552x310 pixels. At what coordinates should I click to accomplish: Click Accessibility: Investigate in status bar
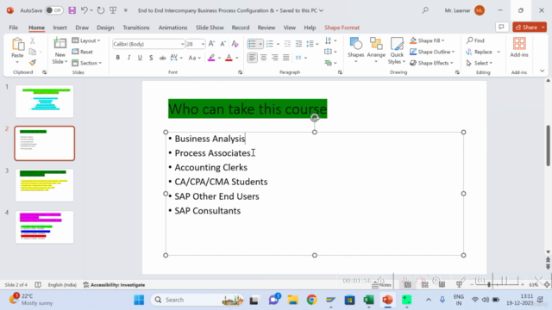114,285
